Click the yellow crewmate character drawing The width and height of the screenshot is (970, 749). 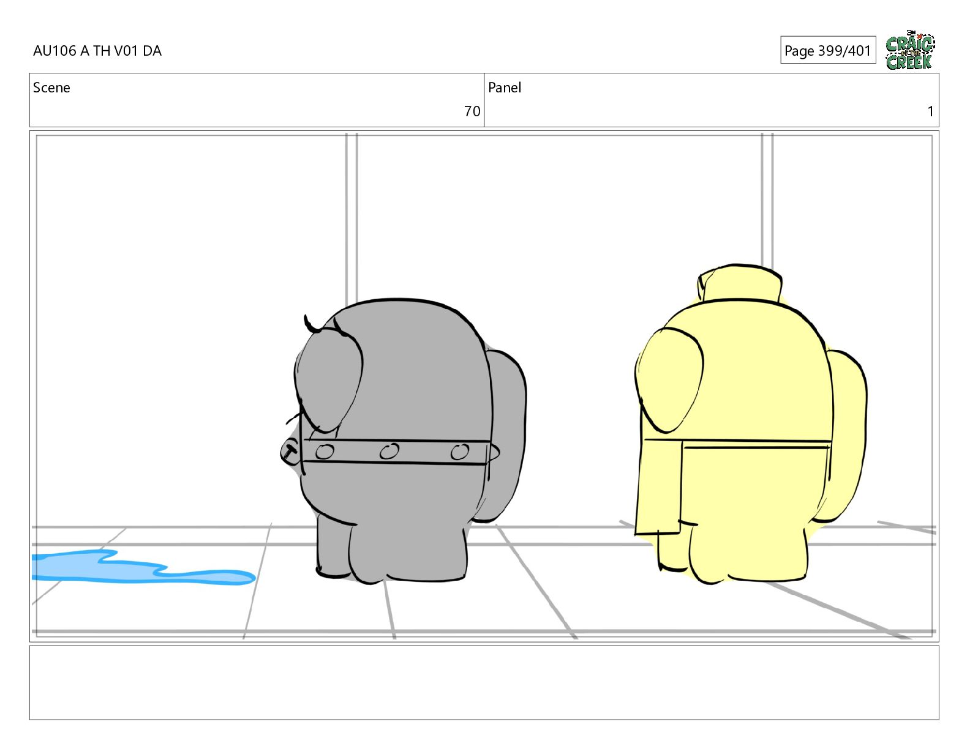(x=750, y=423)
